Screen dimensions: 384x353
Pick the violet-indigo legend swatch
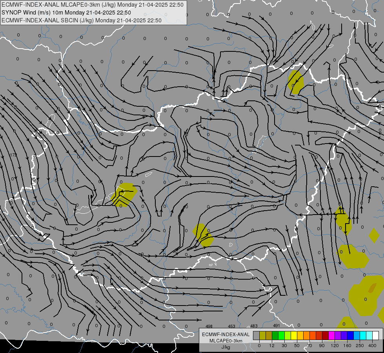pos(344,335)
